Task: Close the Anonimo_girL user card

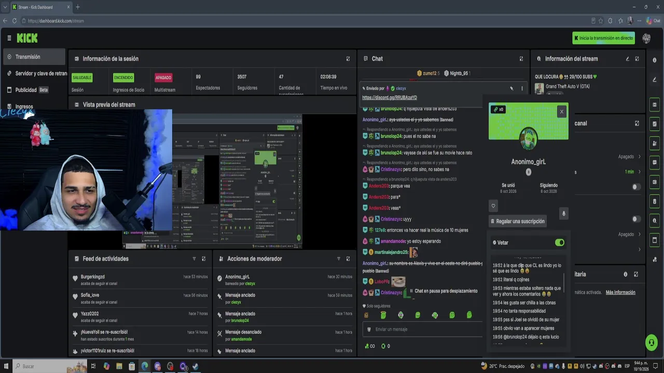Action: pos(561,111)
